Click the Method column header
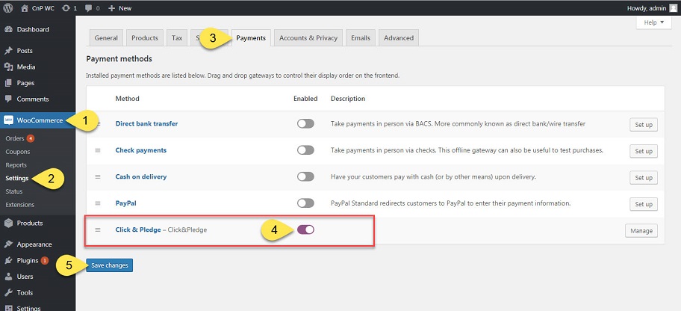The height and width of the screenshot is (311, 681). 127,99
